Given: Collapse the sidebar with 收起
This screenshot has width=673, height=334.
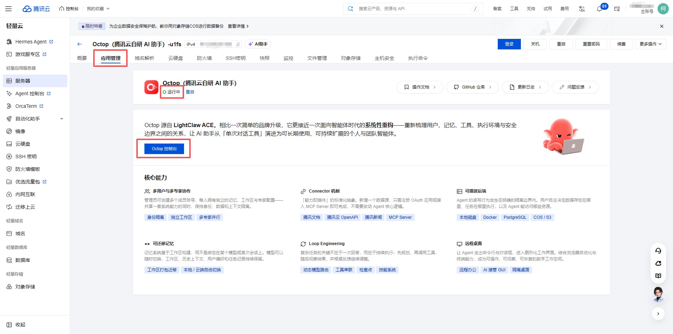Looking at the screenshot, I should click(x=16, y=325).
